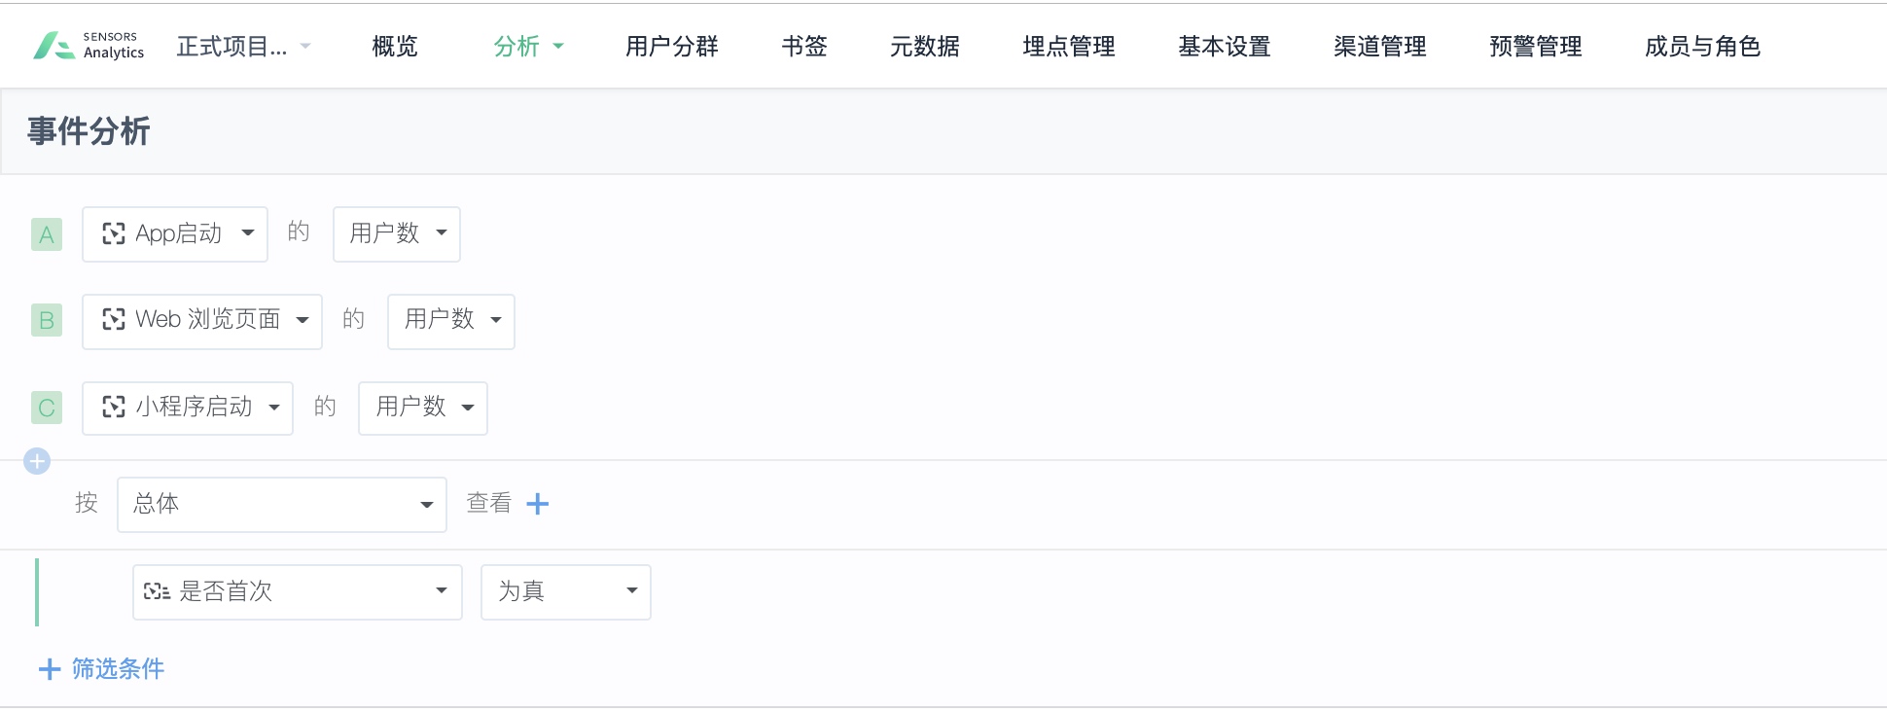Screen dimensions: 1887x712
Task: Click the event C label badge
Action: pyautogui.click(x=47, y=408)
